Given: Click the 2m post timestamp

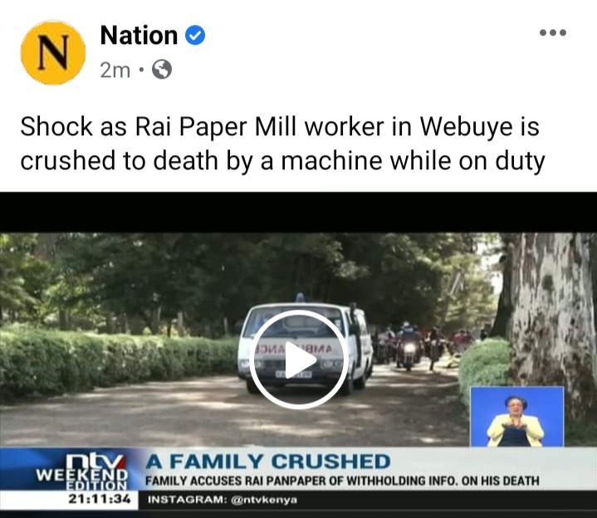Looking at the screenshot, I should pyautogui.click(x=115, y=71).
